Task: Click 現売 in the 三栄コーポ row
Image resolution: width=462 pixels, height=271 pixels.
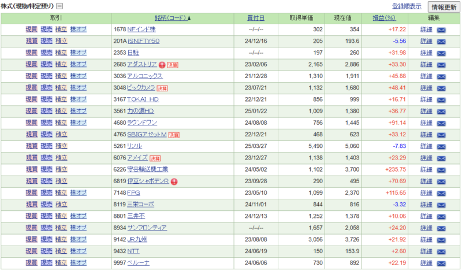Action: pyautogui.click(x=46, y=205)
